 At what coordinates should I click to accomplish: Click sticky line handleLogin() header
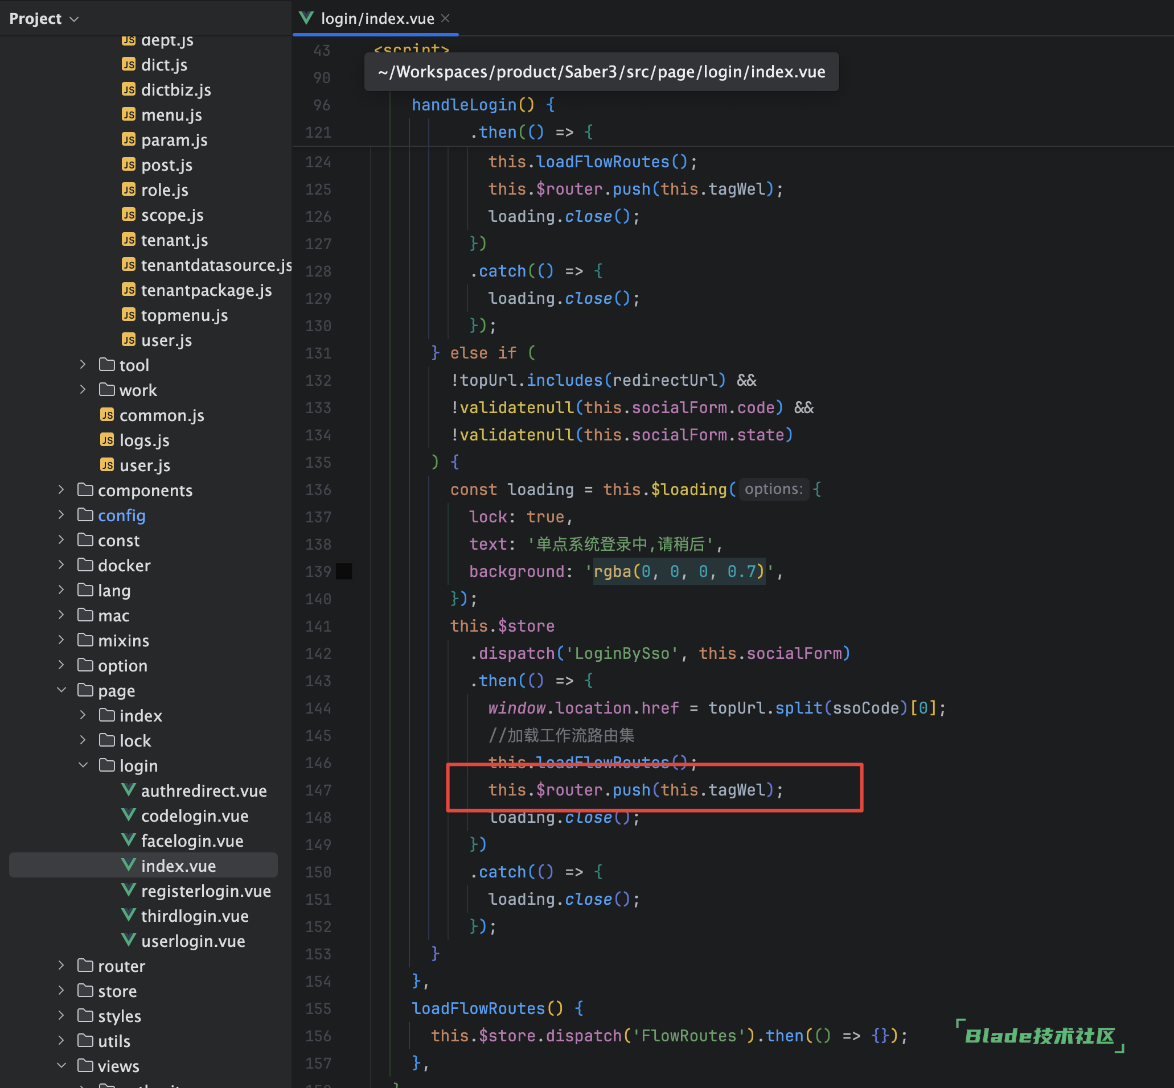pos(482,105)
